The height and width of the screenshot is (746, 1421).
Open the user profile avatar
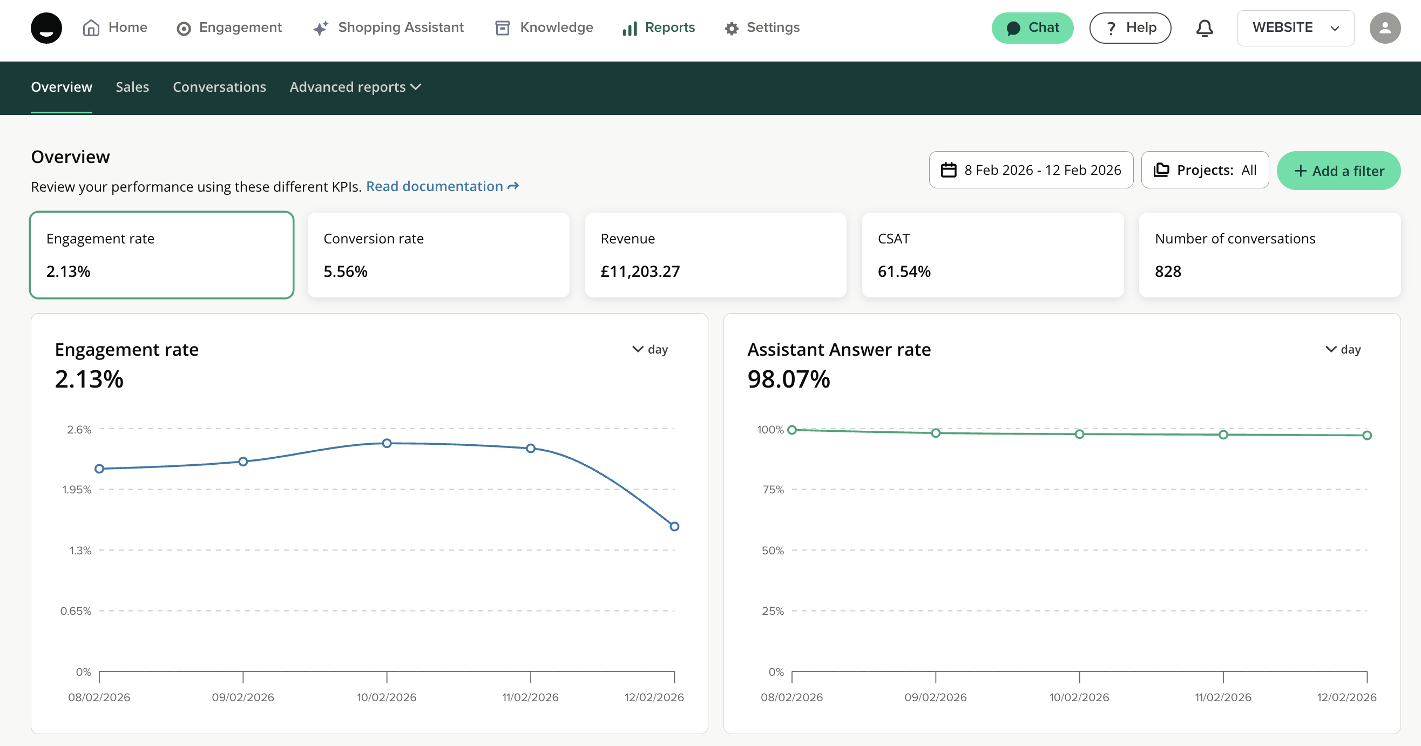(1385, 28)
